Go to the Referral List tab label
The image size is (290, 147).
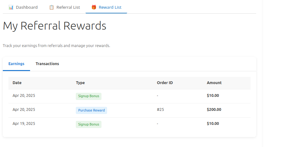click(68, 7)
